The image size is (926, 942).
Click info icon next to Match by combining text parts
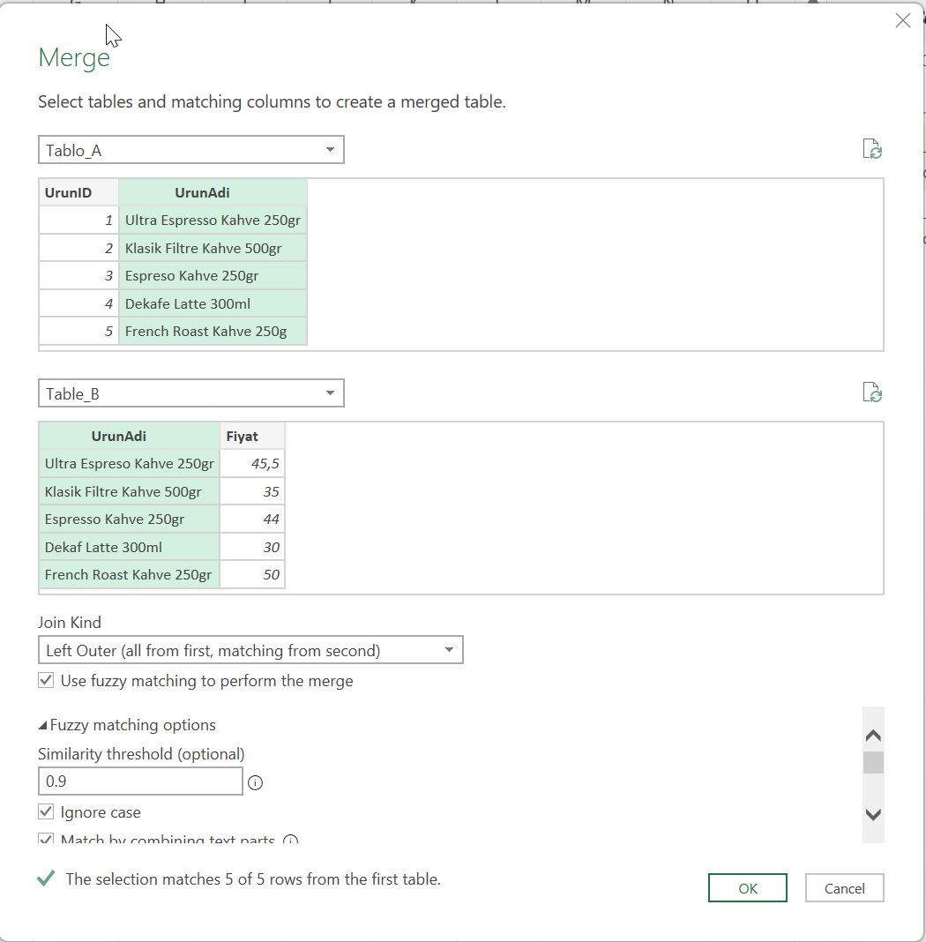tap(291, 840)
